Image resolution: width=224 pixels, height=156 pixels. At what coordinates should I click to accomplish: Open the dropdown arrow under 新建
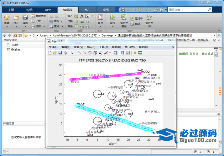click(x=7, y=26)
